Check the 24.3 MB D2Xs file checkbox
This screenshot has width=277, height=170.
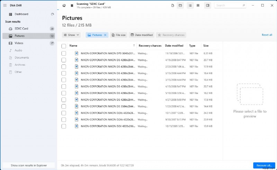click(x=64, y=113)
